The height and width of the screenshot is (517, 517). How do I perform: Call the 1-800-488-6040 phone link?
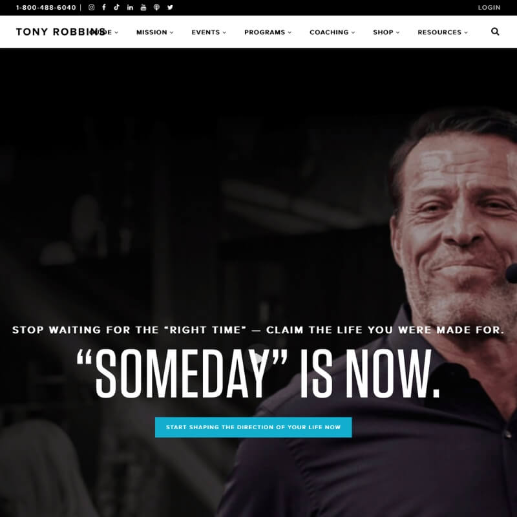[x=46, y=7]
